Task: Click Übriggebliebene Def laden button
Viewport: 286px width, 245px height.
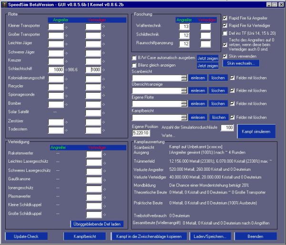Action: click(x=97, y=224)
